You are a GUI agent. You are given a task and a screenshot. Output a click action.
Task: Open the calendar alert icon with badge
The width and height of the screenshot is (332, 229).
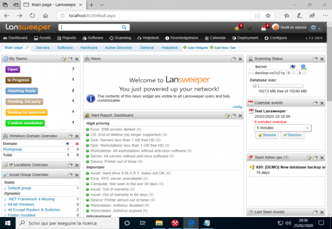[264, 28]
